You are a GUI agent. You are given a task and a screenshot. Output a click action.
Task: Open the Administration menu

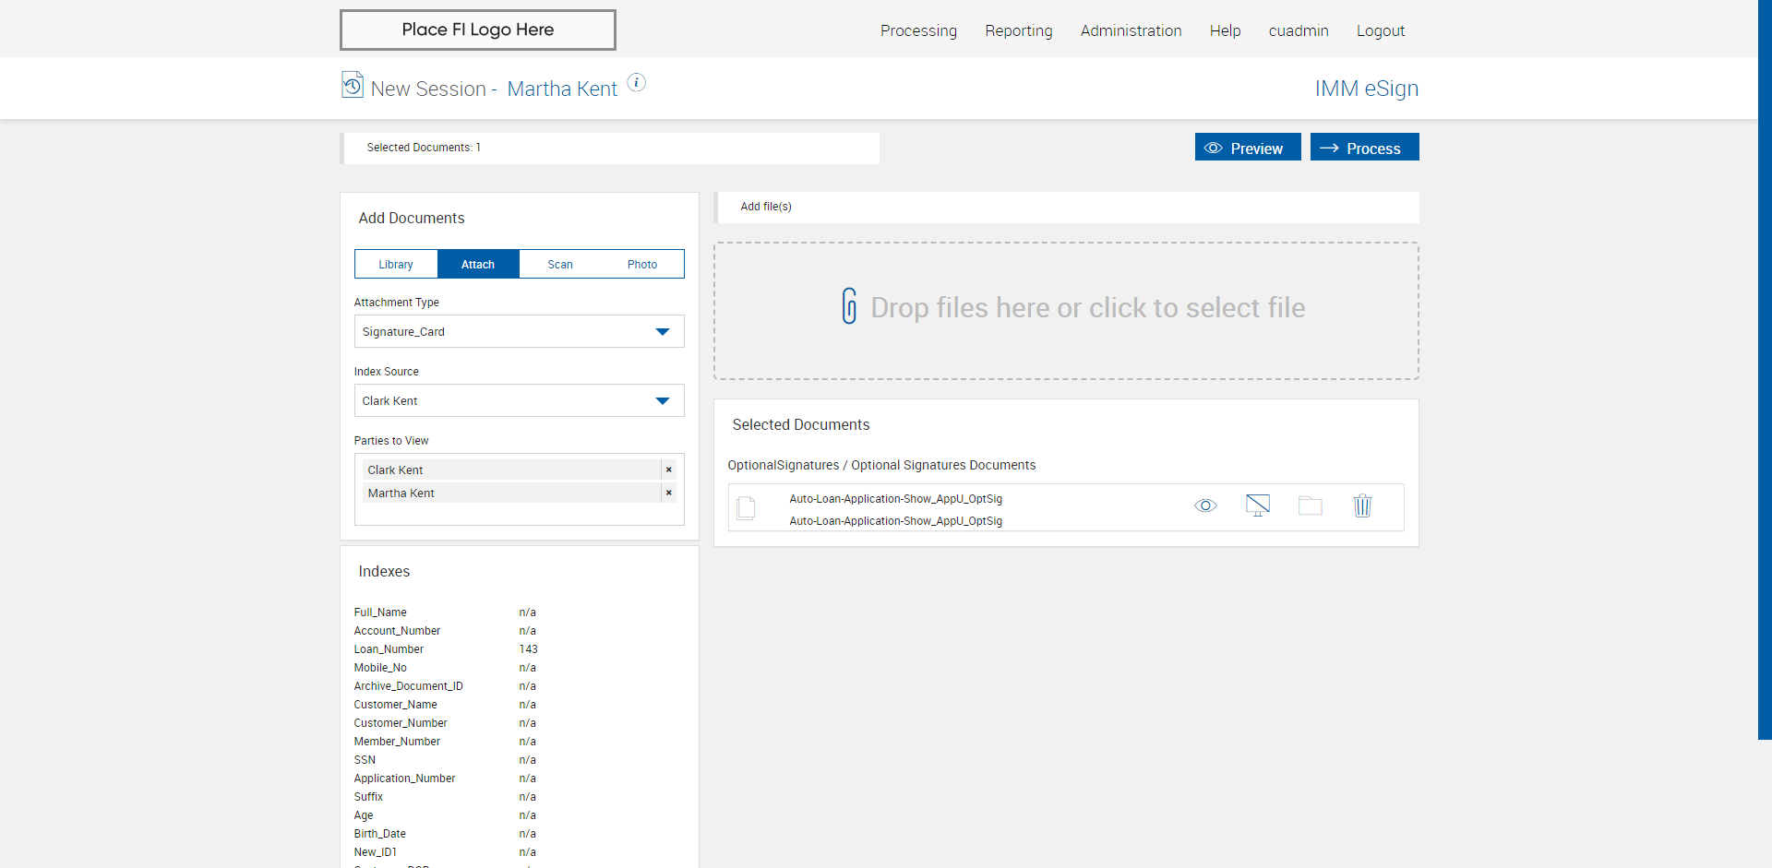coord(1131,30)
